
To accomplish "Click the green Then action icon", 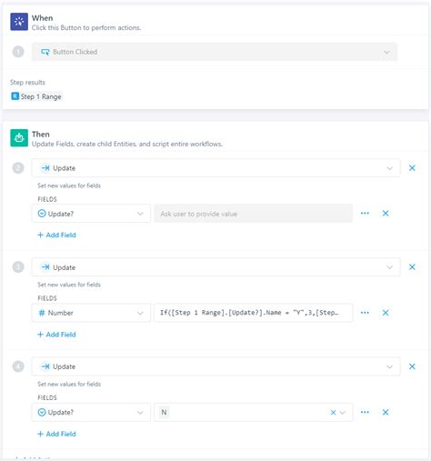I will click(19, 137).
